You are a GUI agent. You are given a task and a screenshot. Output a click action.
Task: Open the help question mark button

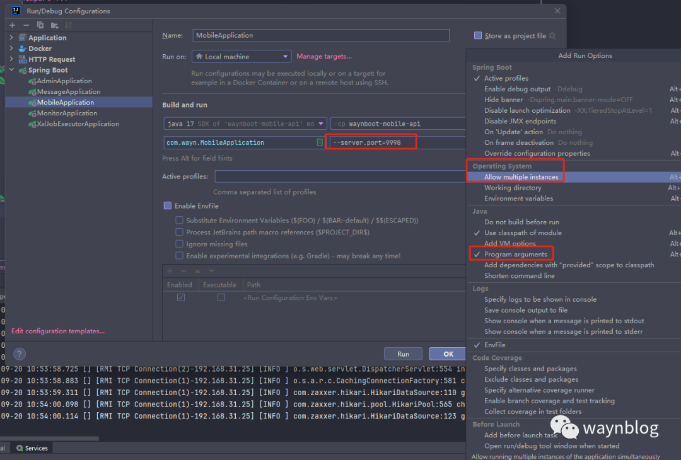[19, 354]
